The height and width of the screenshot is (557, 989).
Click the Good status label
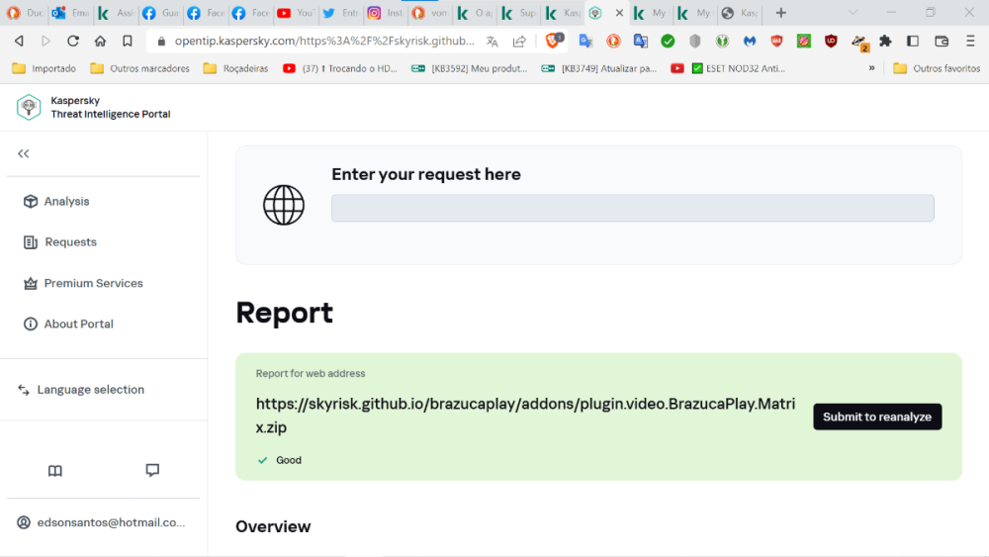click(288, 460)
